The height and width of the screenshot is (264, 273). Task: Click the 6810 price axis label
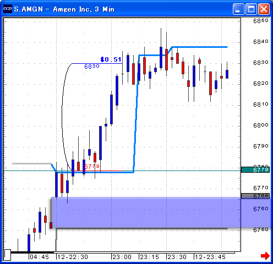(x=261, y=105)
